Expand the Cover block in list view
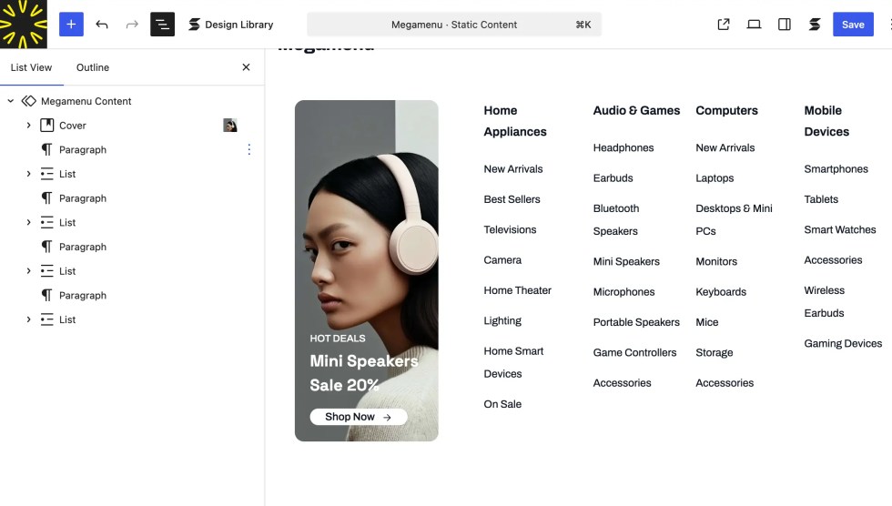The height and width of the screenshot is (506, 892). [x=28, y=125]
